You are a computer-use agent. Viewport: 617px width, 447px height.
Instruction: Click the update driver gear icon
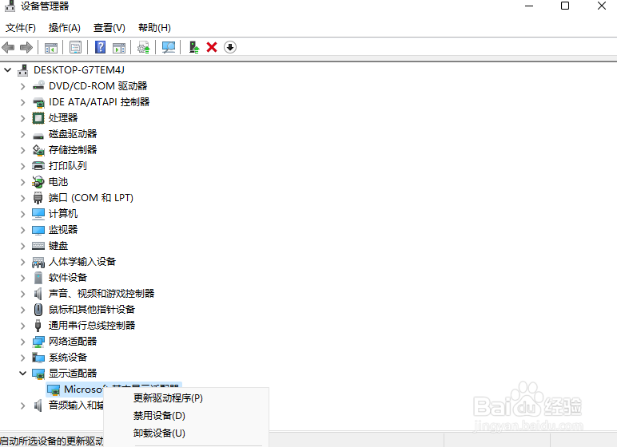[x=144, y=48]
